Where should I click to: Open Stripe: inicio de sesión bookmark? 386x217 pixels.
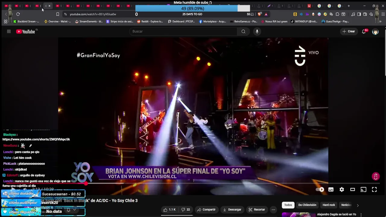click(120, 21)
